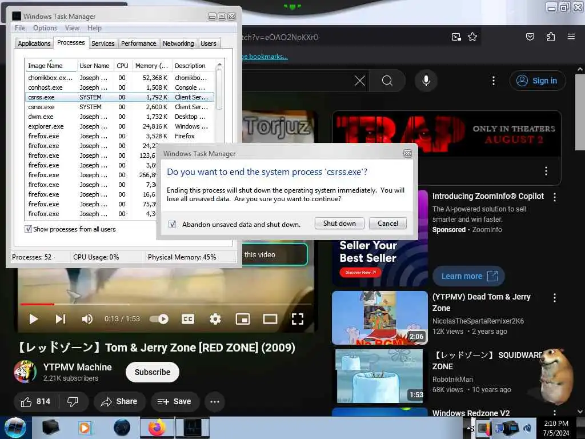Screen dimensions: 585x439
Task: Sign in to YouTube
Action: click(x=538, y=81)
